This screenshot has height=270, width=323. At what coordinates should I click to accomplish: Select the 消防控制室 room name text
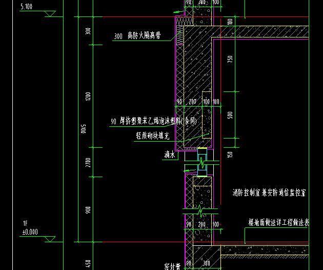246,192
